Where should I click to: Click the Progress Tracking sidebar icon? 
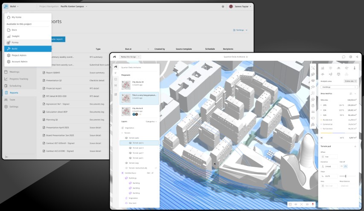(6, 79)
